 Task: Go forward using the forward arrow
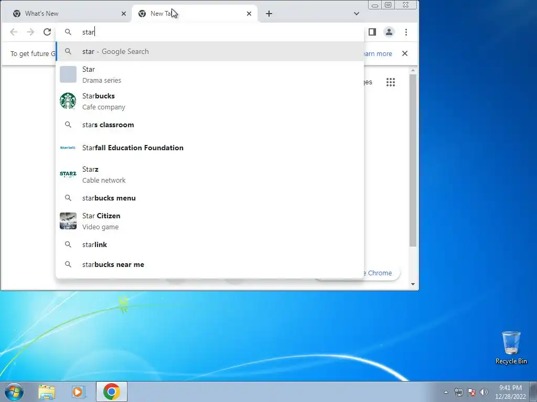[30, 32]
